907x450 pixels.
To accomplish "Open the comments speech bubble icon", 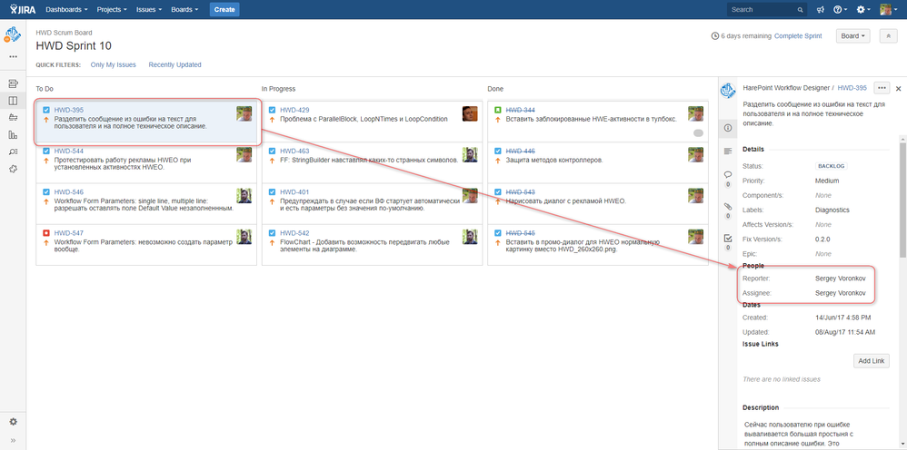I will [728, 174].
